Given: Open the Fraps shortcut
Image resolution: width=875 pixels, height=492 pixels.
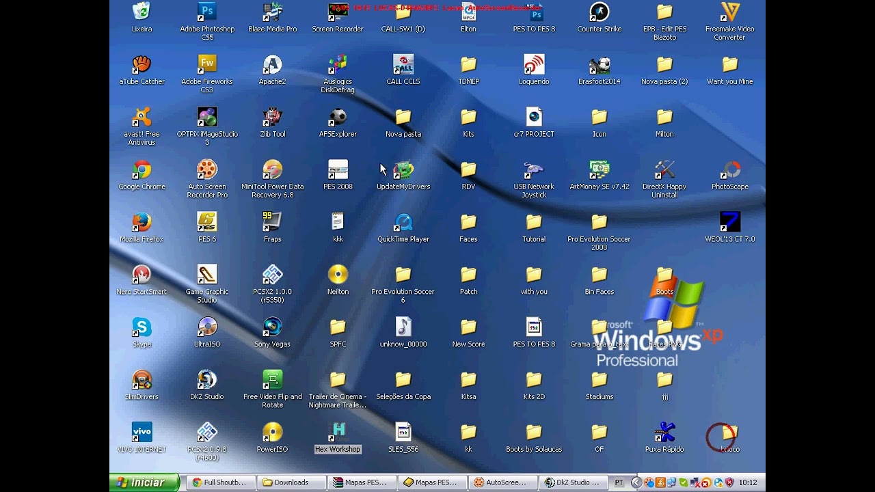Looking at the screenshot, I should [272, 222].
